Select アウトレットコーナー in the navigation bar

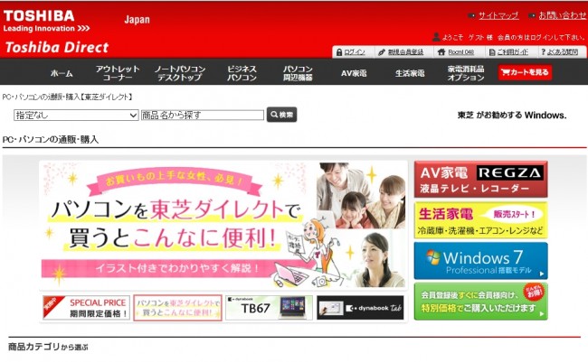click(118, 73)
